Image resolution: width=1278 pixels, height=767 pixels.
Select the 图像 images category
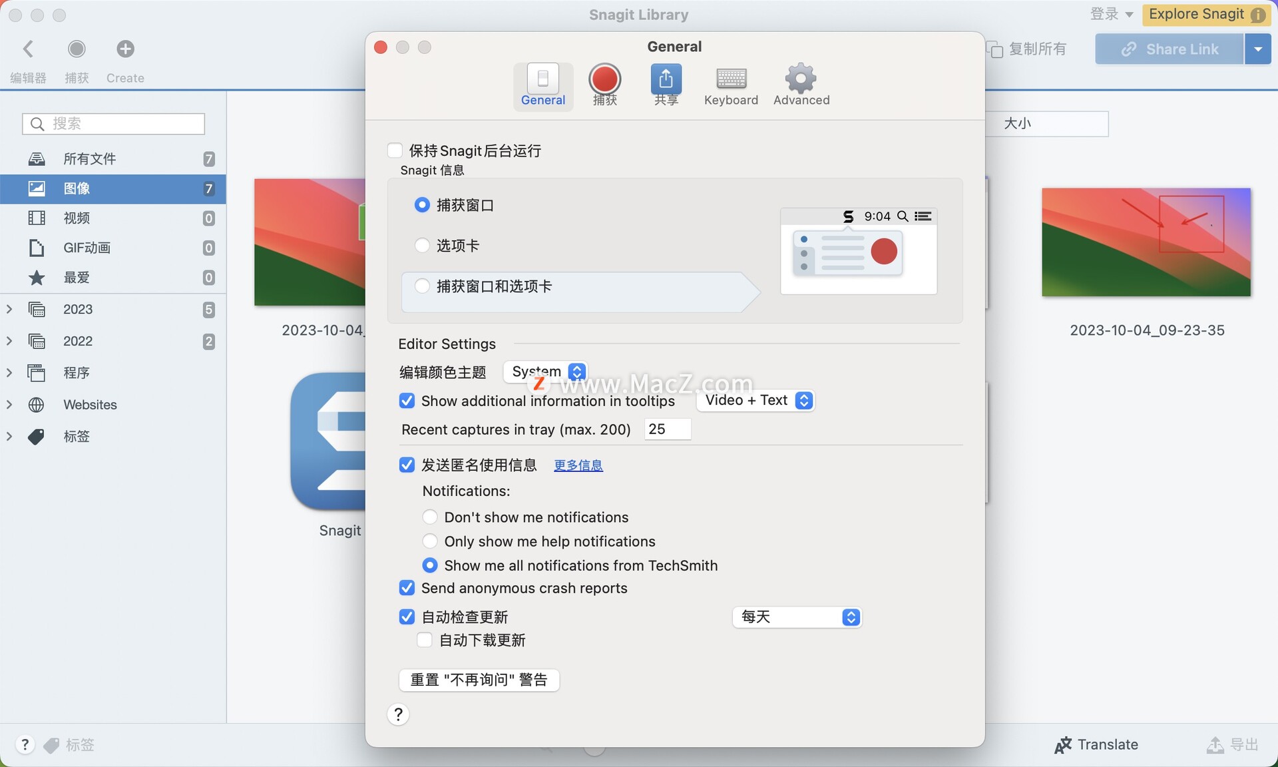pyautogui.click(x=113, y=188)
